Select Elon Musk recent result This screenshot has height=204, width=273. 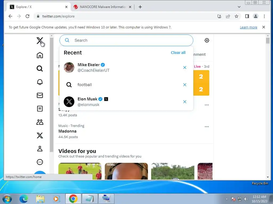pos(126,102)
